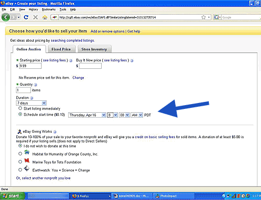Switch to PhotoImpact taskbar button
261x200 pixels.
[x=174, y=196]
